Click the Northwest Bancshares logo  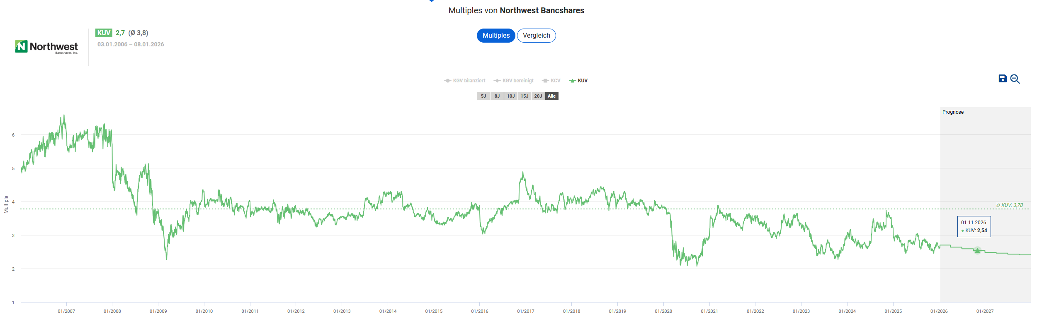click(46, 47)
